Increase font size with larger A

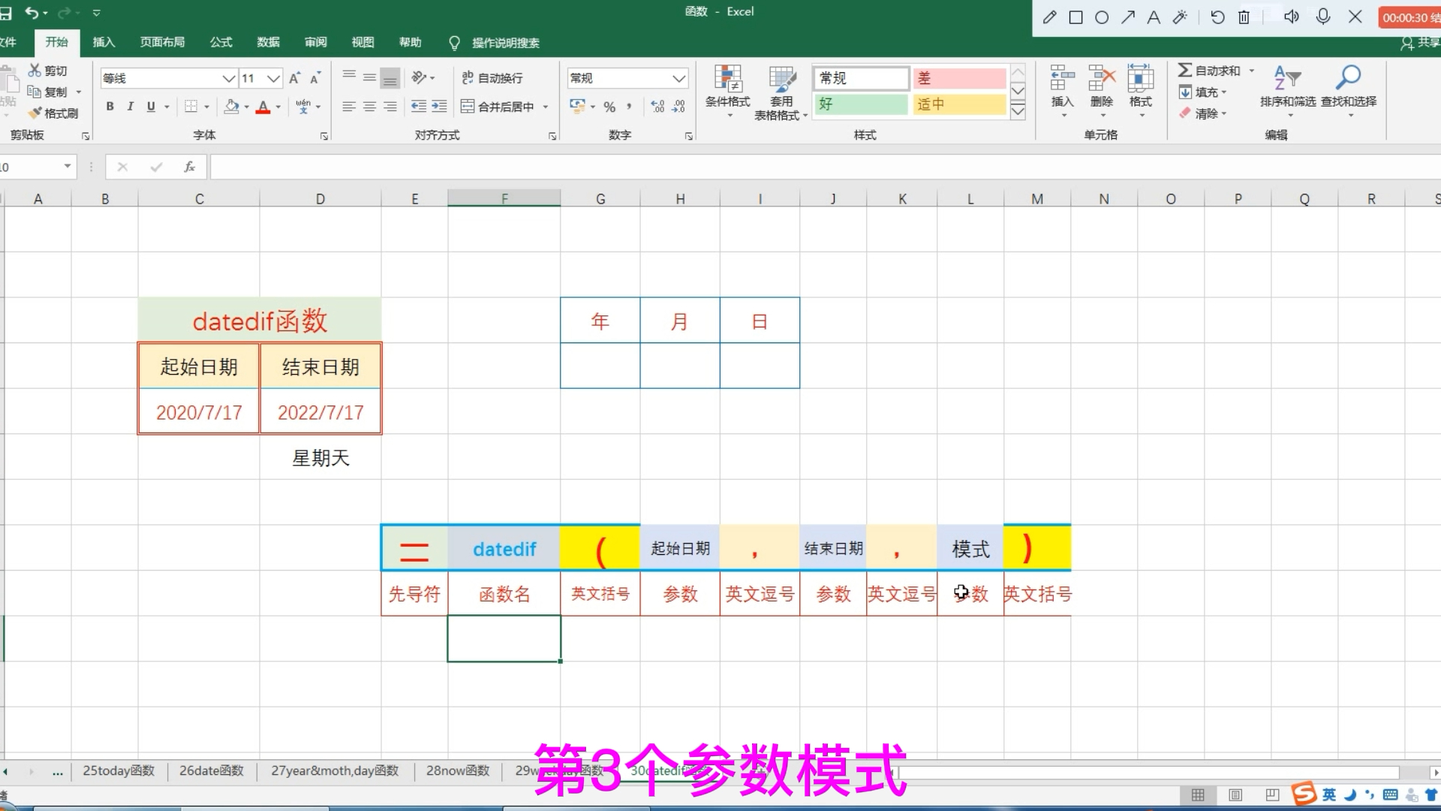pyautogui.click(x=295, y=78)
